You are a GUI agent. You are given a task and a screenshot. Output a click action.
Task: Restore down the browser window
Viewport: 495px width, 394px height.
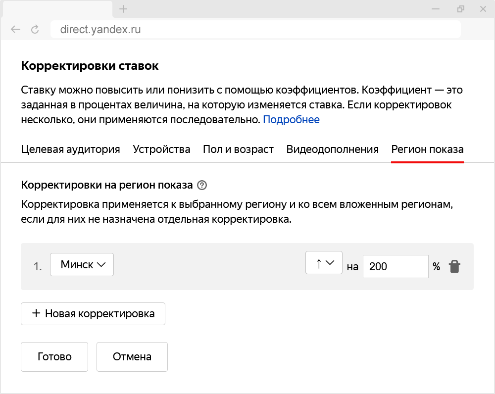click(x=461, y=9)
